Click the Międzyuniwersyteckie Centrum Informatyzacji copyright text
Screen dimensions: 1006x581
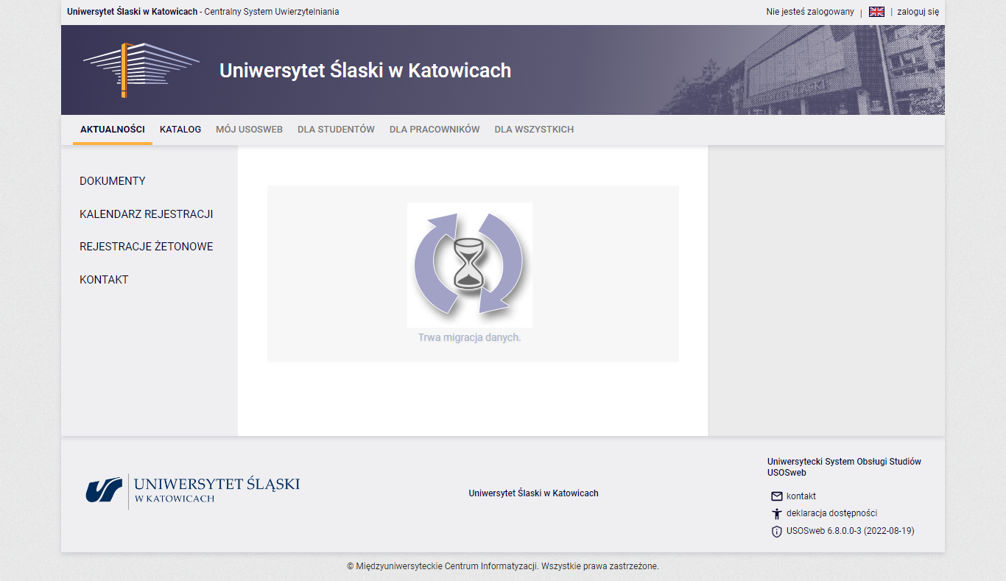point(503,566)
